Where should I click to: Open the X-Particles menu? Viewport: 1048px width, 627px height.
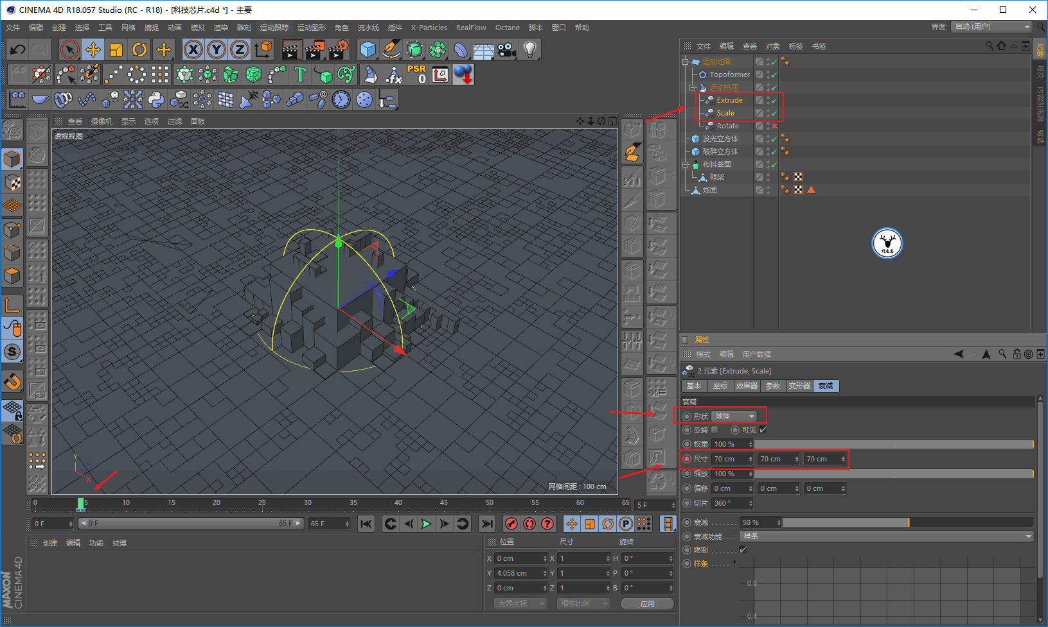point(429,28)
